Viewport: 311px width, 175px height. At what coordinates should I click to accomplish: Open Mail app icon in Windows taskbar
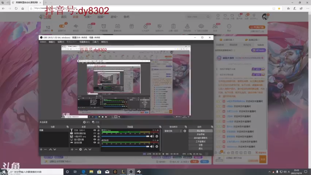tap(107, 172)
